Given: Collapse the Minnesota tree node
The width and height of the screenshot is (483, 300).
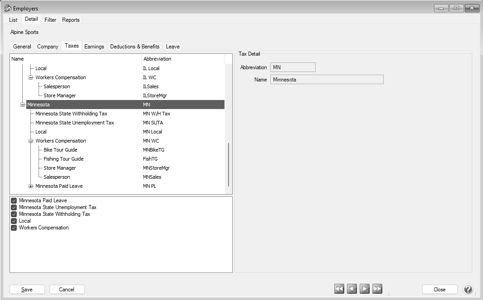Looking at the screenshot, I should (23, 105).
